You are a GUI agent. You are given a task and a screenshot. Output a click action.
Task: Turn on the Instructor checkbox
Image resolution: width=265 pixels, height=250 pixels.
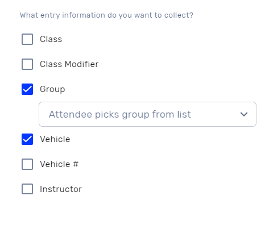[x=27, y=189]
